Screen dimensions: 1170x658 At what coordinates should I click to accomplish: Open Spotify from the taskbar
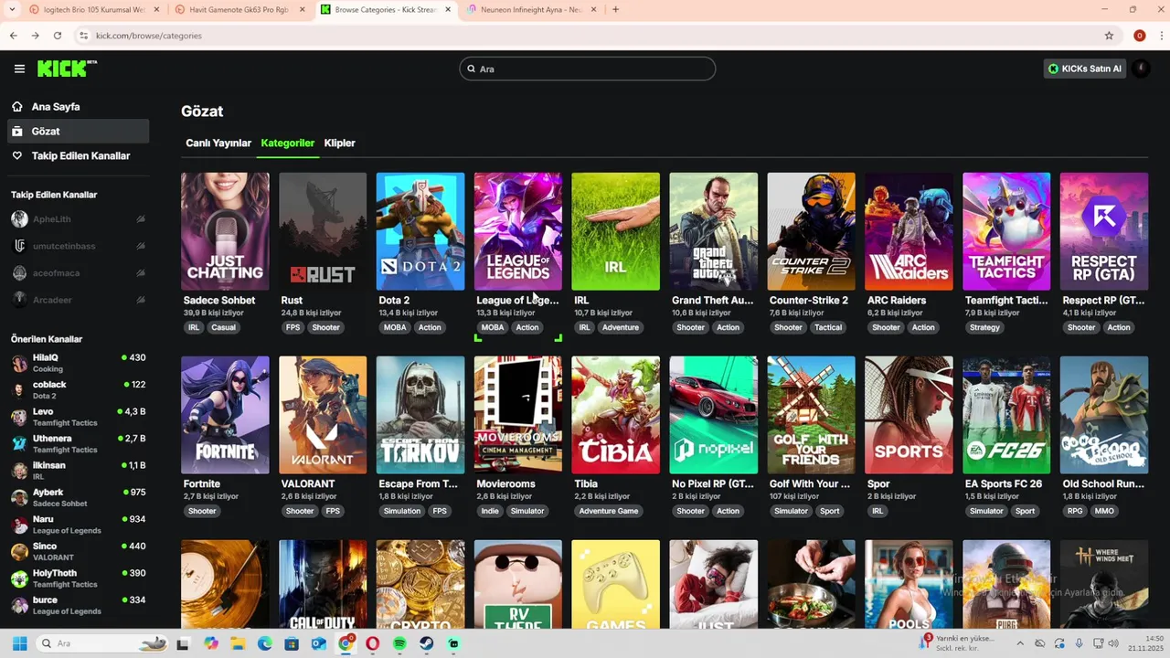click(400, 643)
